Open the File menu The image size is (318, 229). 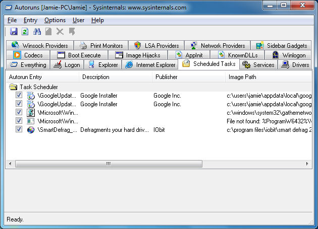pos(12,20)
